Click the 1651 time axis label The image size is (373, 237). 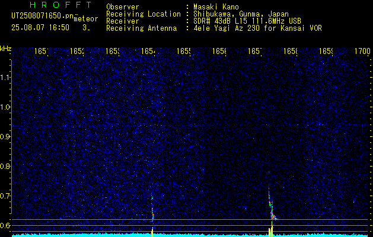[42, 51]
